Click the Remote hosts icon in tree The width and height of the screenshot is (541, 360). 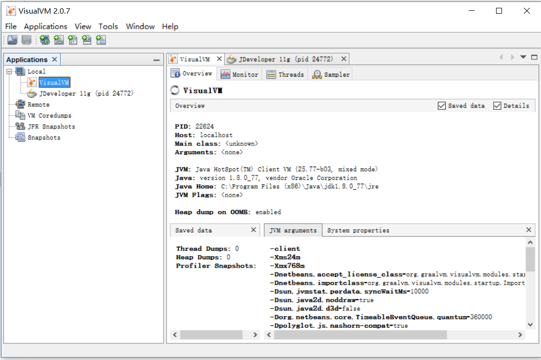[21, 104]
